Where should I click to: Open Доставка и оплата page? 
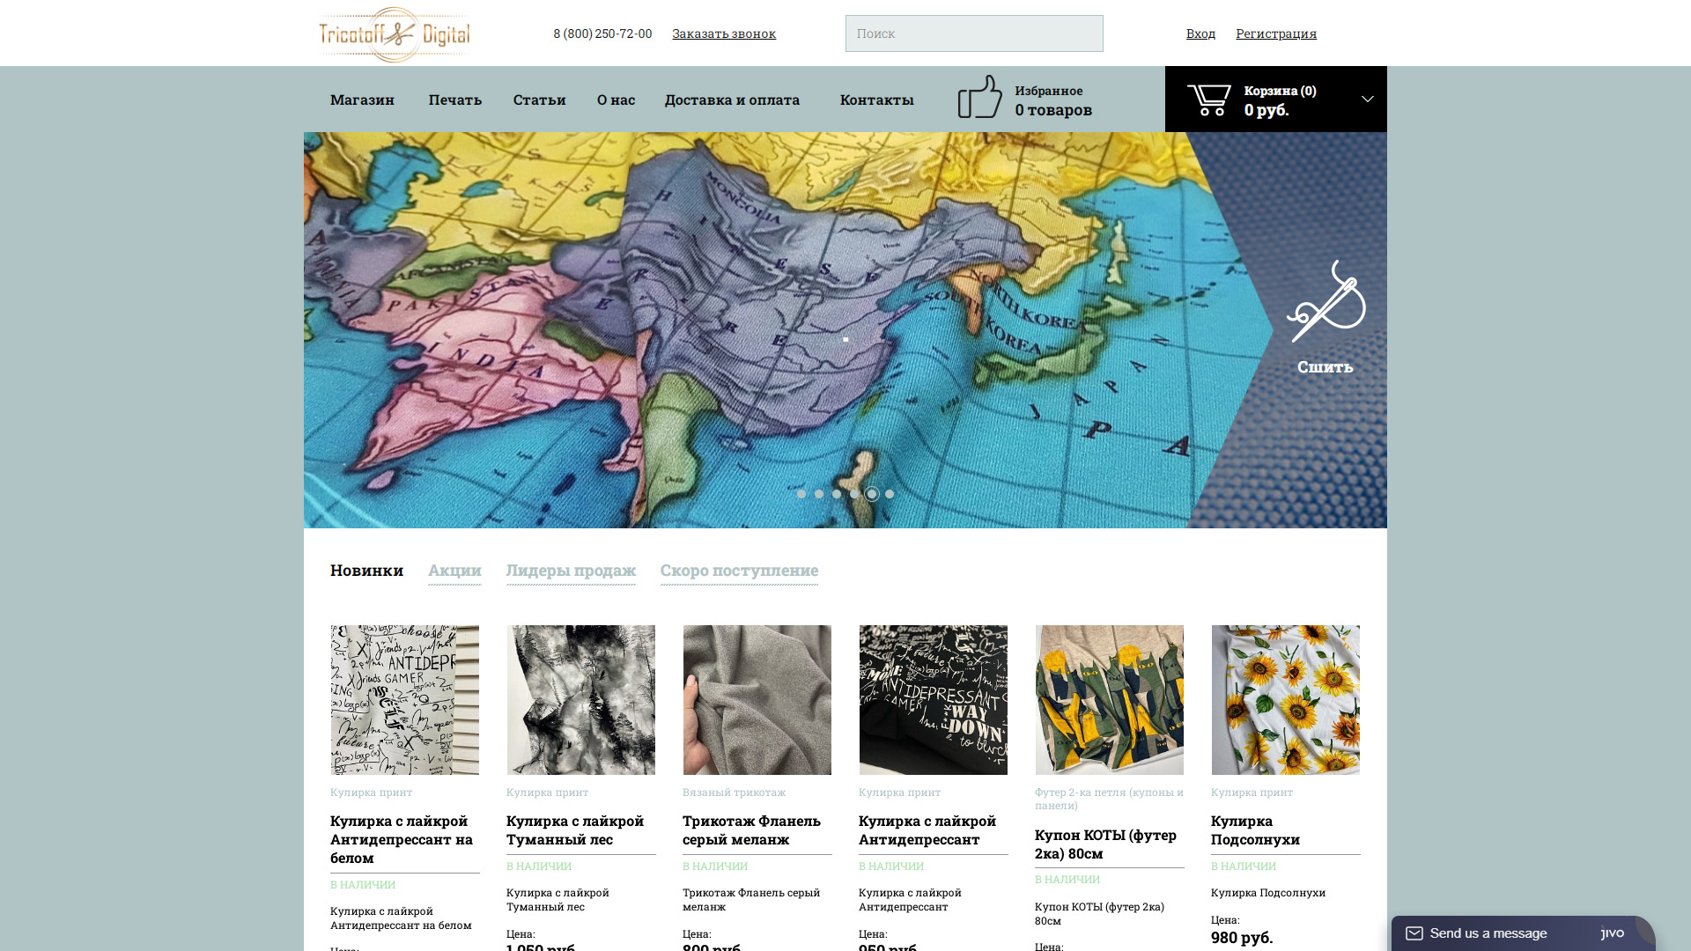tap(732, 100)
